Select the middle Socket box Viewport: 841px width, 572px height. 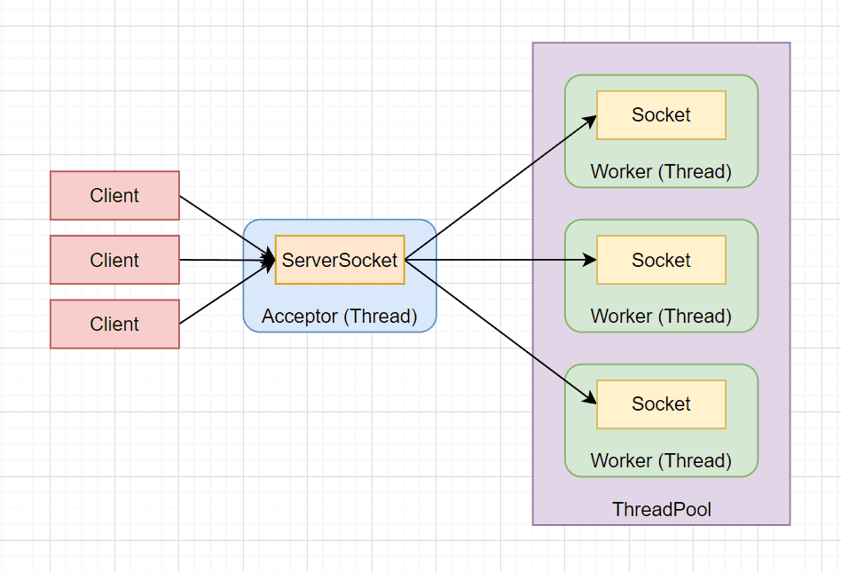pos(661,260)
